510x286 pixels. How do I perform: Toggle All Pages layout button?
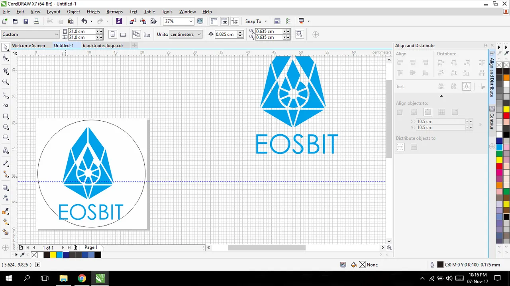pyautogui.click(x=137, y=34)
